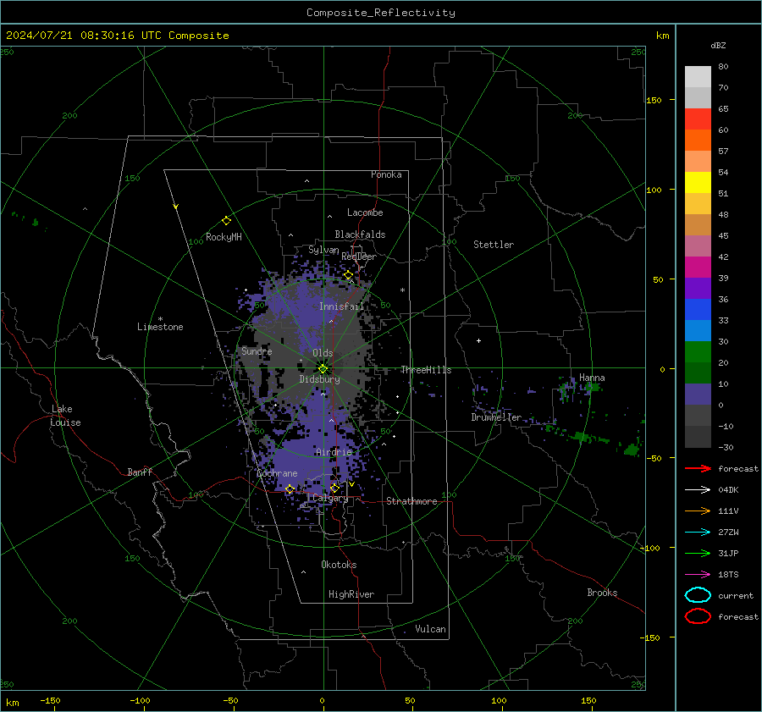Click the HighRiver town label
The height and width of the screenshot is (712, 762).
351,594
